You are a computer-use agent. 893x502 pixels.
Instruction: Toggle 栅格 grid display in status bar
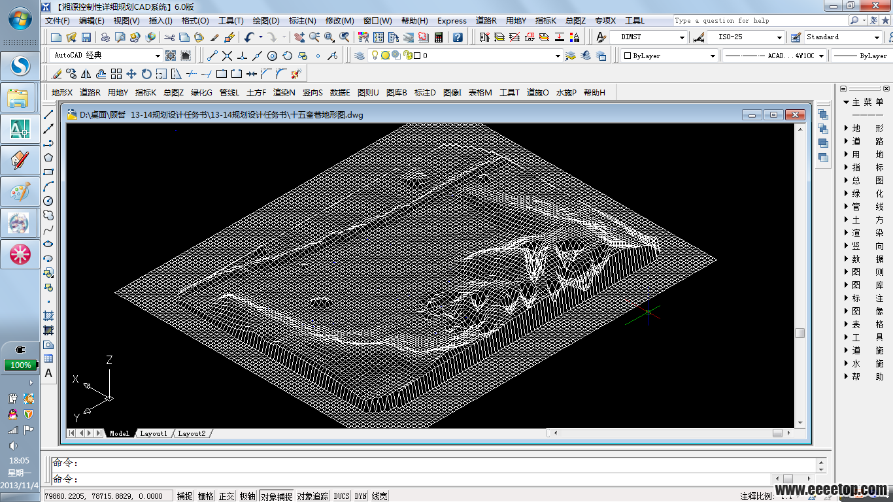click(x=206, y=496)
